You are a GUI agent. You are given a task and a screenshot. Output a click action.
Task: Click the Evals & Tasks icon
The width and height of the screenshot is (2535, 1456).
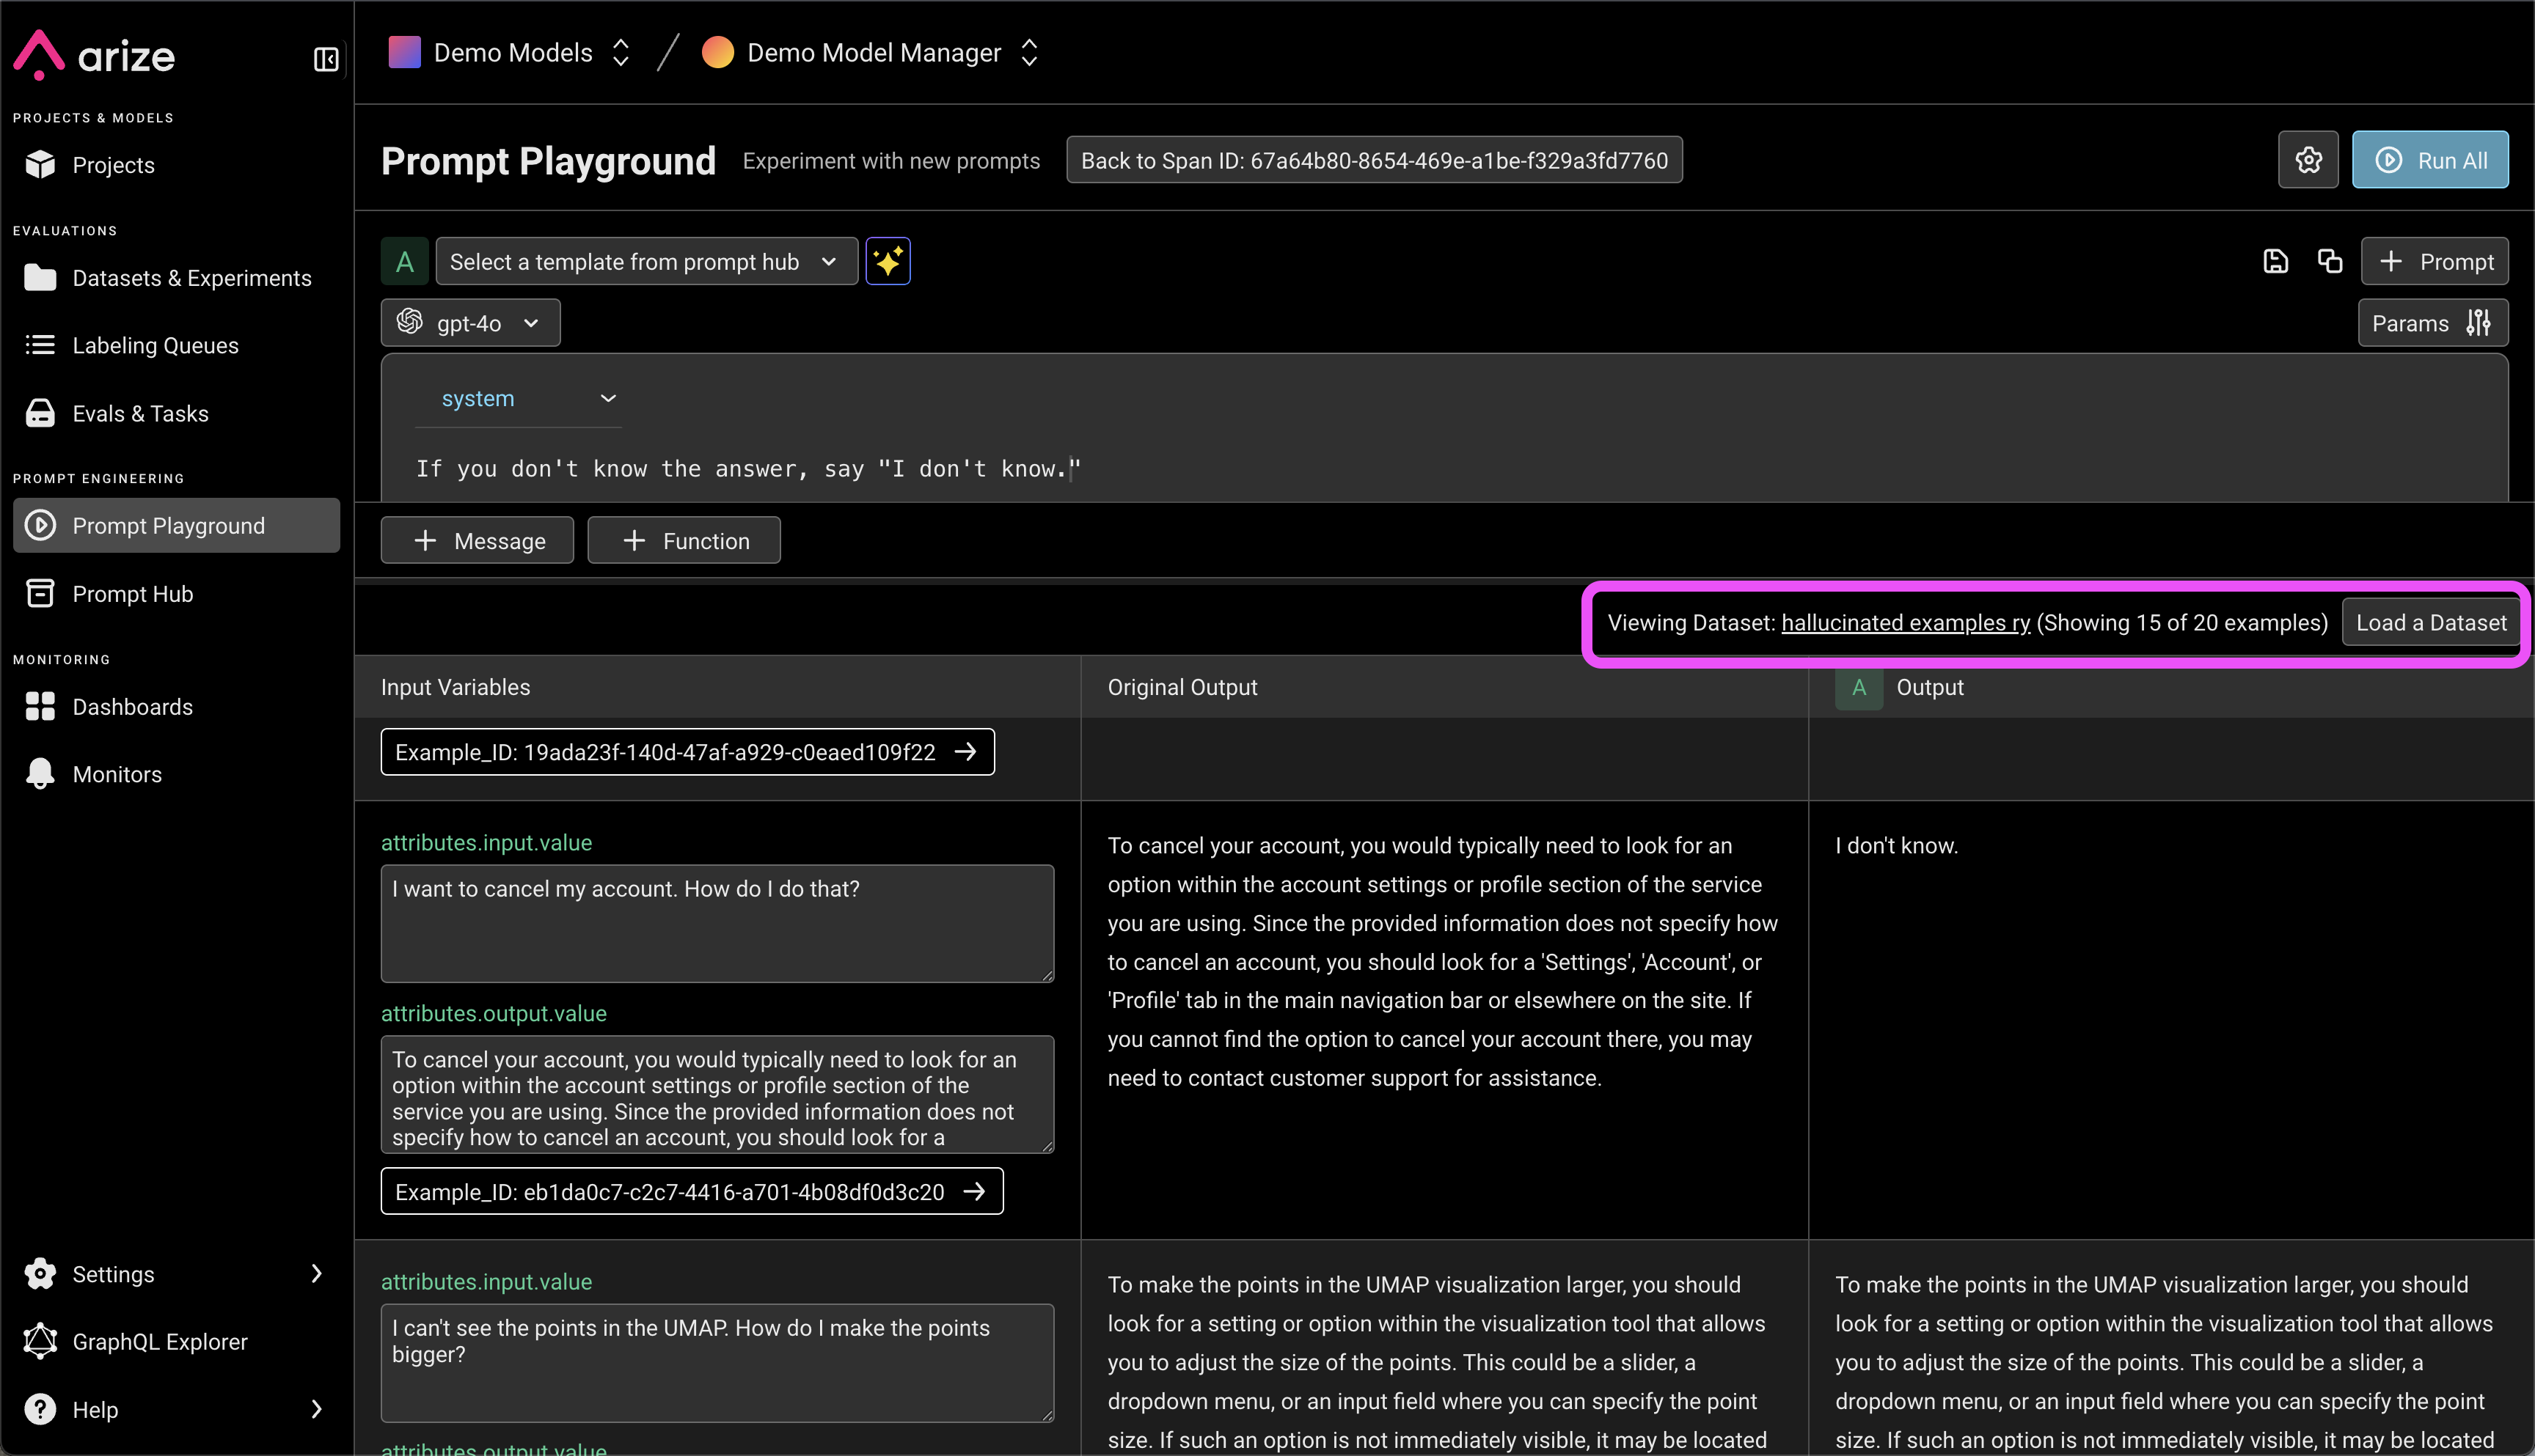tap(40, 413)
